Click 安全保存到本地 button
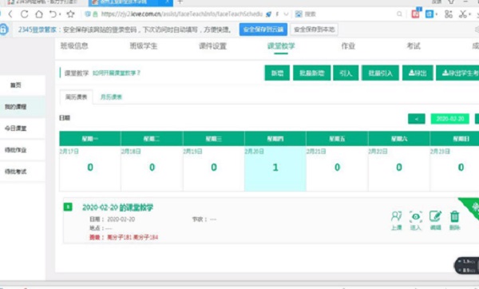The height and width of the screenshot is (289, 479). 314,30
